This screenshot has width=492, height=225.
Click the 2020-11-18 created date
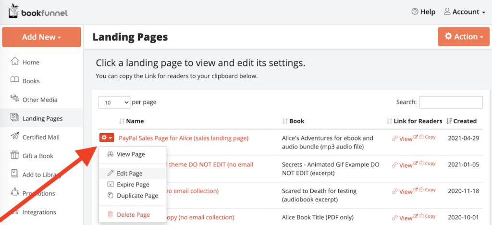tap(464, 191)
